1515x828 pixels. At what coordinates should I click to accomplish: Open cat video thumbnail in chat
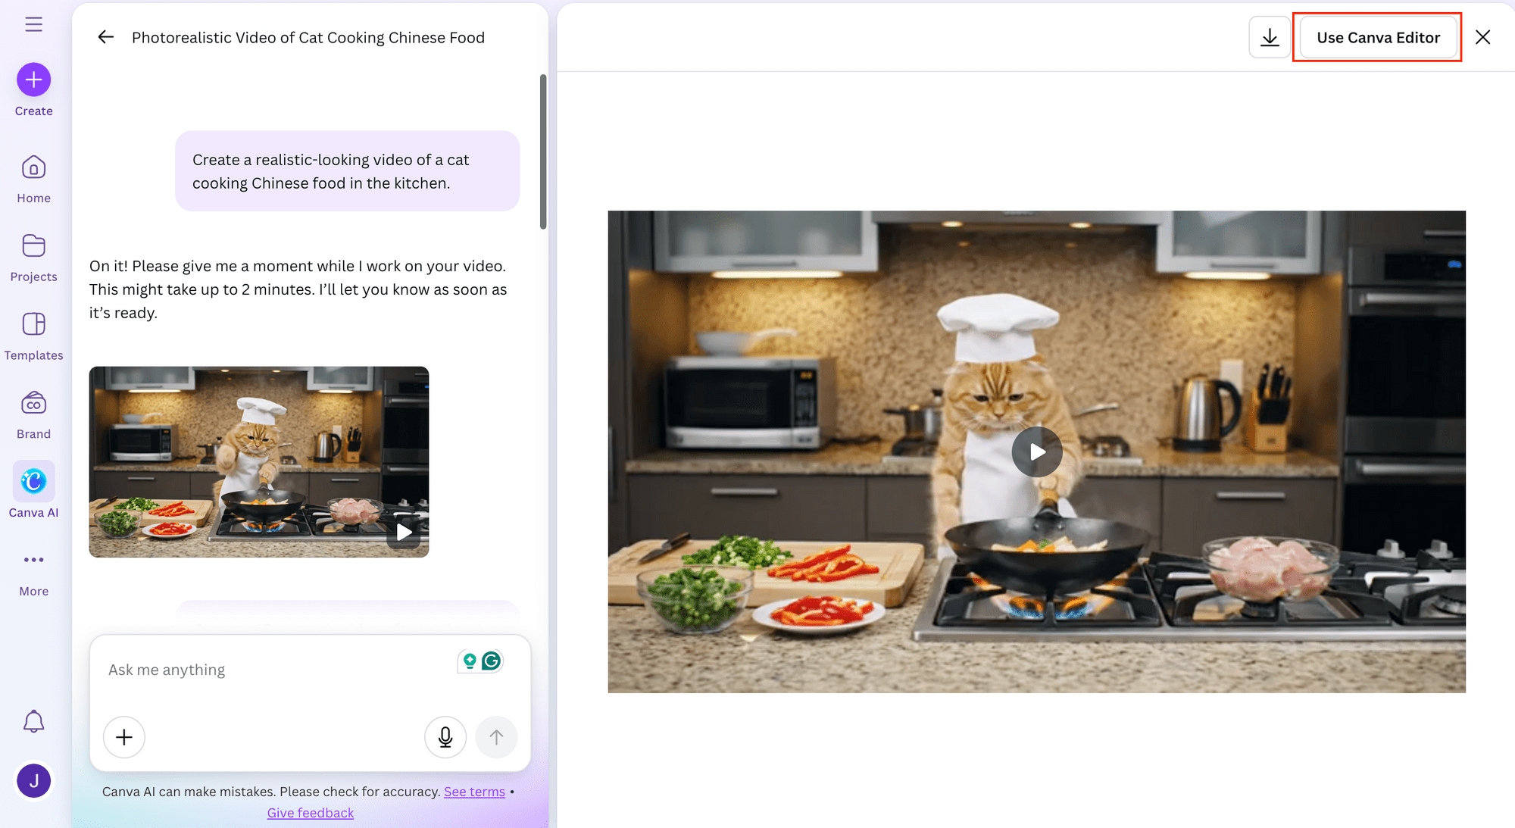click(258, 462)
